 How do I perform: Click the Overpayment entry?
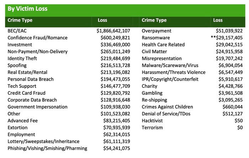[x=157, y=31]
